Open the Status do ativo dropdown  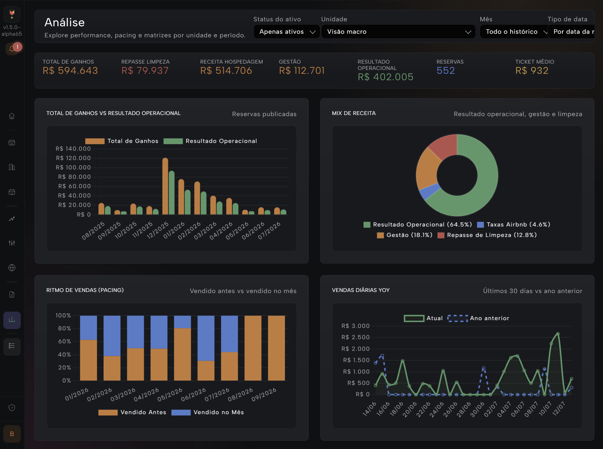(x=287, y=32)
